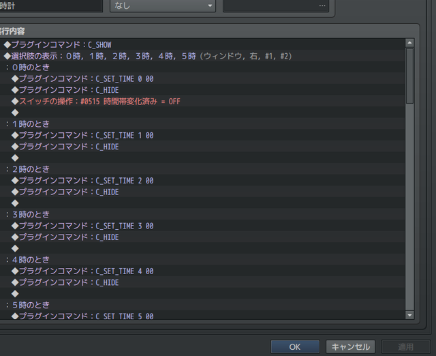Open the なし dropdown

(163, 5)
